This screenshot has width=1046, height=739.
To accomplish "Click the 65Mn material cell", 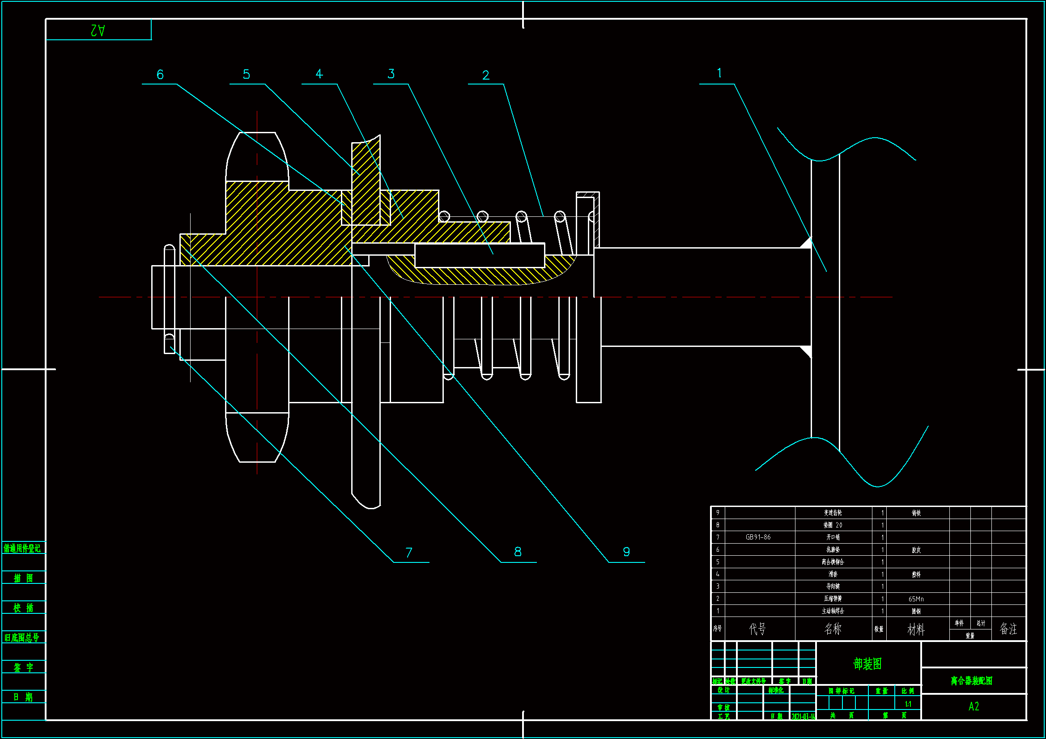I will point(916,599).
